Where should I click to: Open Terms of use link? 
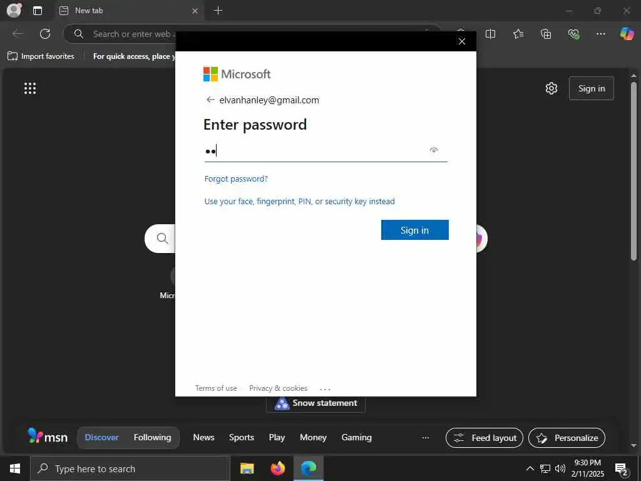tap(216, 388)
